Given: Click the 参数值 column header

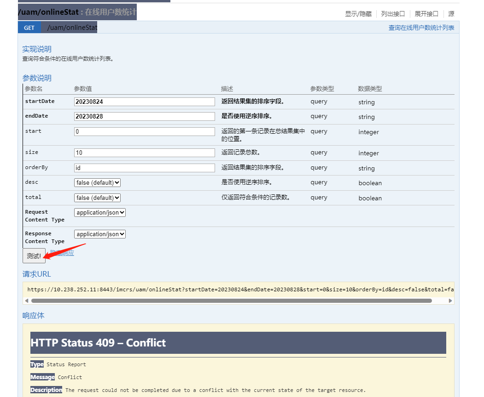Looking at the screenshot, I should point(83,89).
